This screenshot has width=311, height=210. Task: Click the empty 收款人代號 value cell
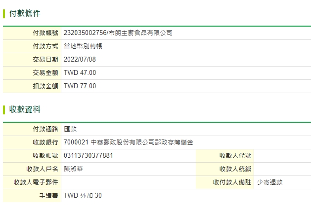click(282, 156)
